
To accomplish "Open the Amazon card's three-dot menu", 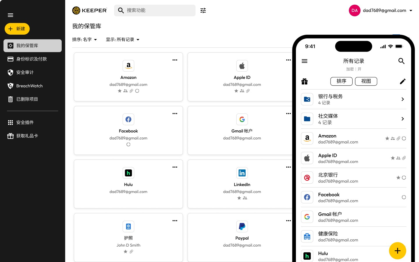I will [175, 60].
